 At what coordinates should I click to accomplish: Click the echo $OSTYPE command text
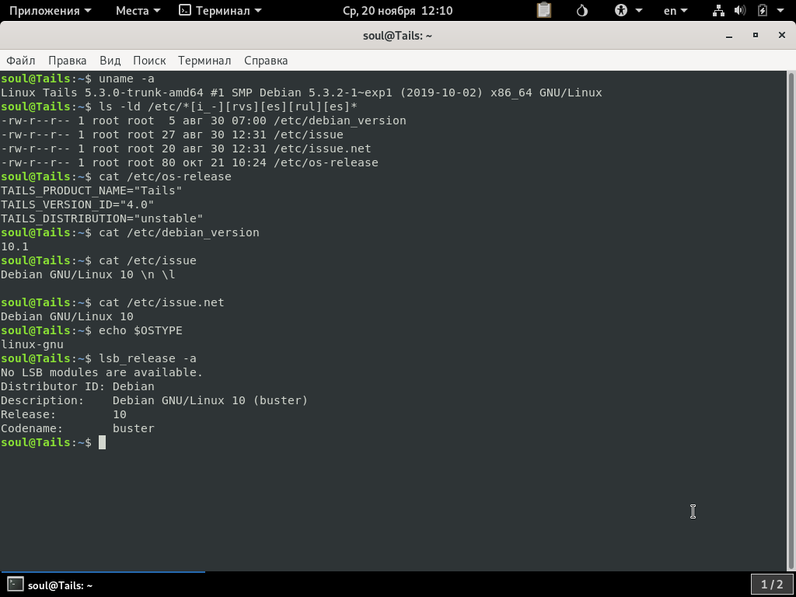141,330
